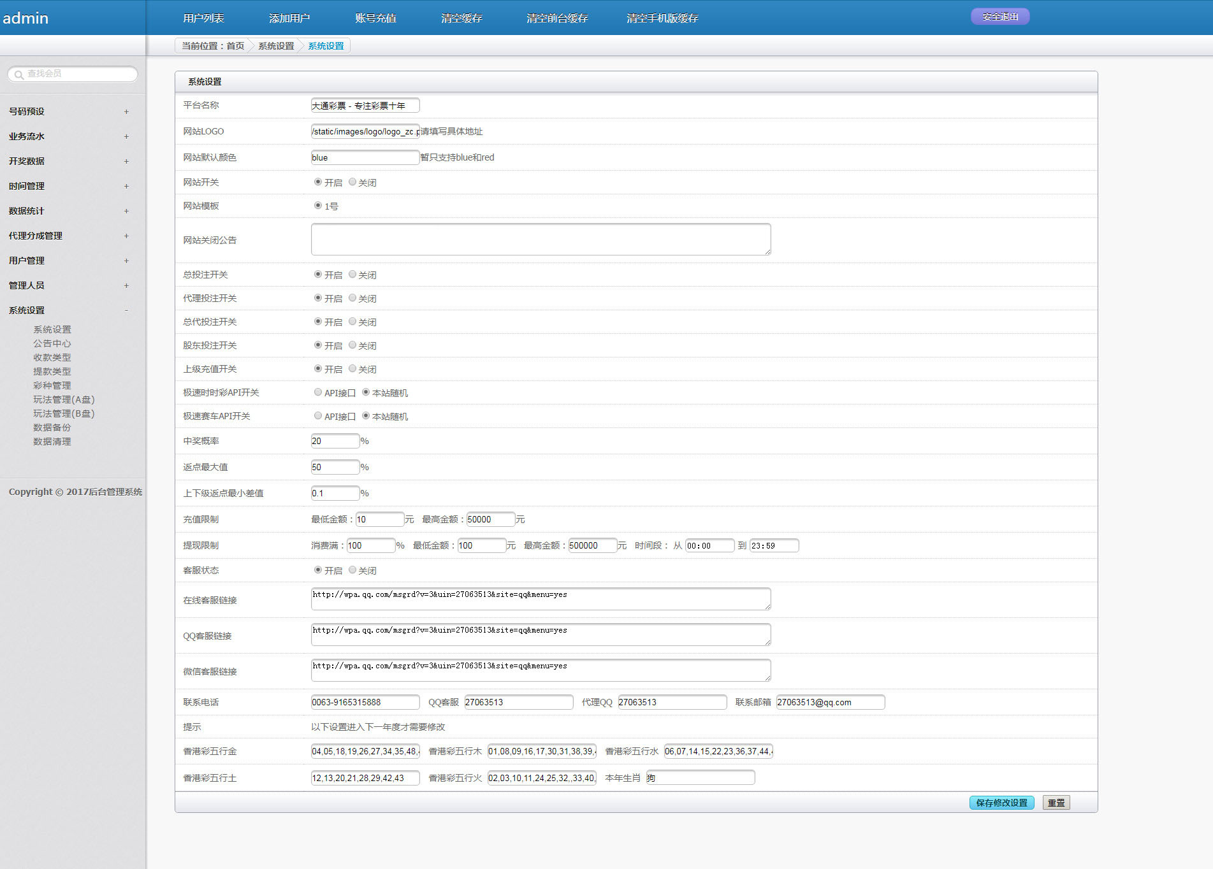1213x869 pixels.
Task: Set 总投注开关 to 关闭
Action: tap(352, 274)
